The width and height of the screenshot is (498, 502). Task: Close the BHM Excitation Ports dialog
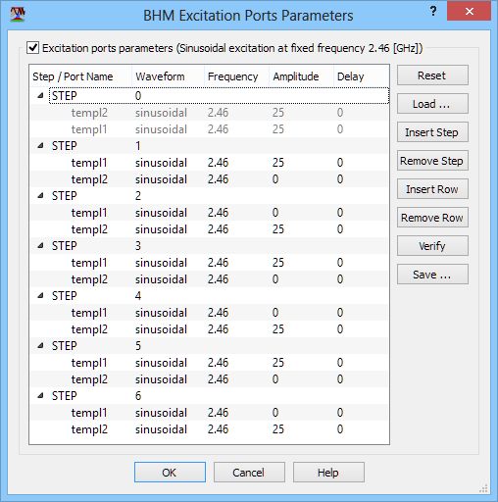[x=469, y=11]
